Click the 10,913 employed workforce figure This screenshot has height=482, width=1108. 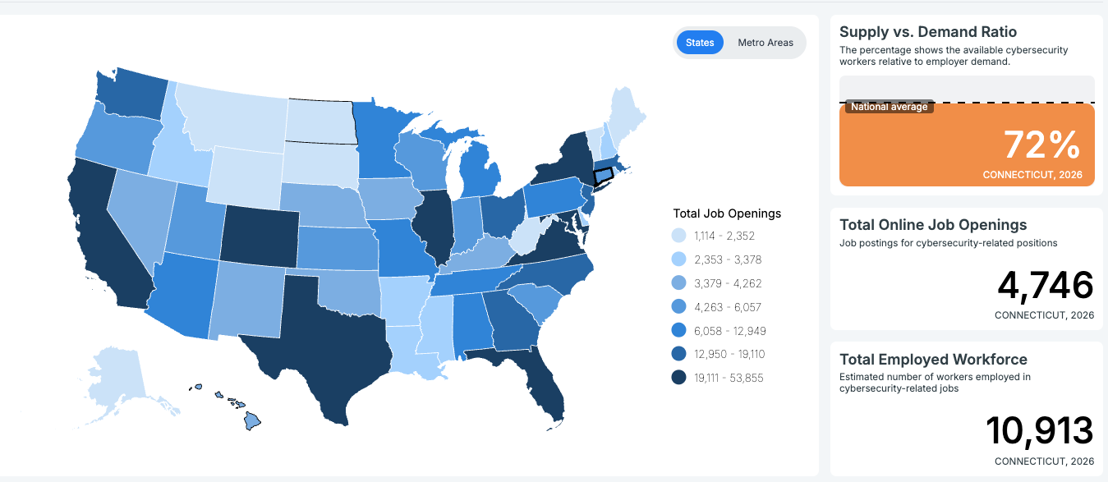[x=1039, y=431]
